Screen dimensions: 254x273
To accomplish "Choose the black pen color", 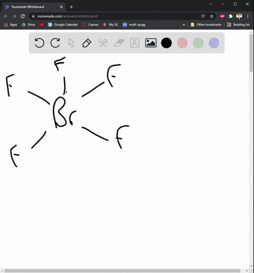I will (166, 43).
